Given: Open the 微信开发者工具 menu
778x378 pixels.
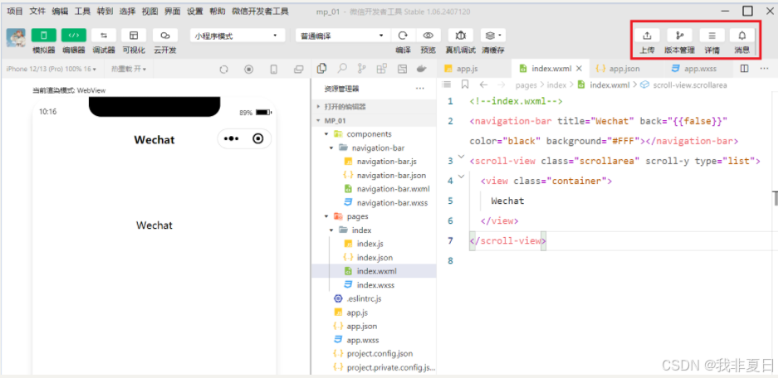Looking at the screenshot, I should click(260, 11).
